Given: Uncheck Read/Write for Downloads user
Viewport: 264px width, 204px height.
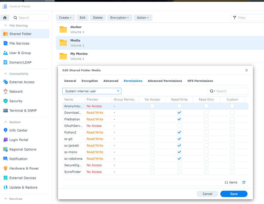Looking at the screenshot, I should click(179, 112).
